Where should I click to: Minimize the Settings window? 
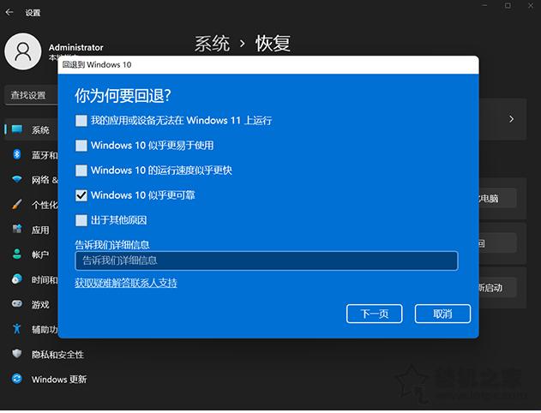pos(485,5)
